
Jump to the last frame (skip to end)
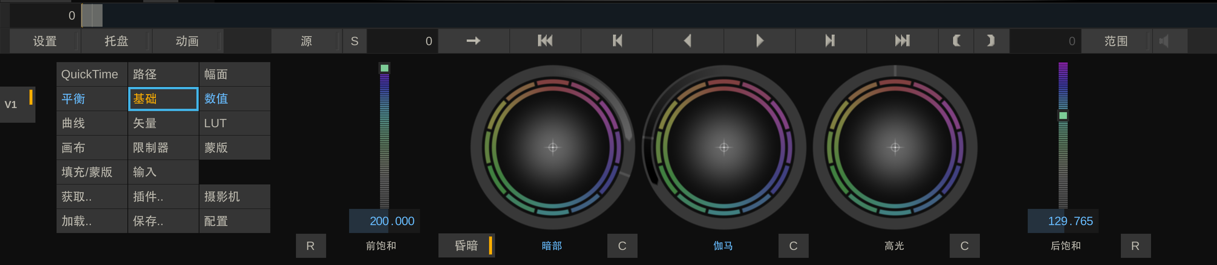[902, 41]
